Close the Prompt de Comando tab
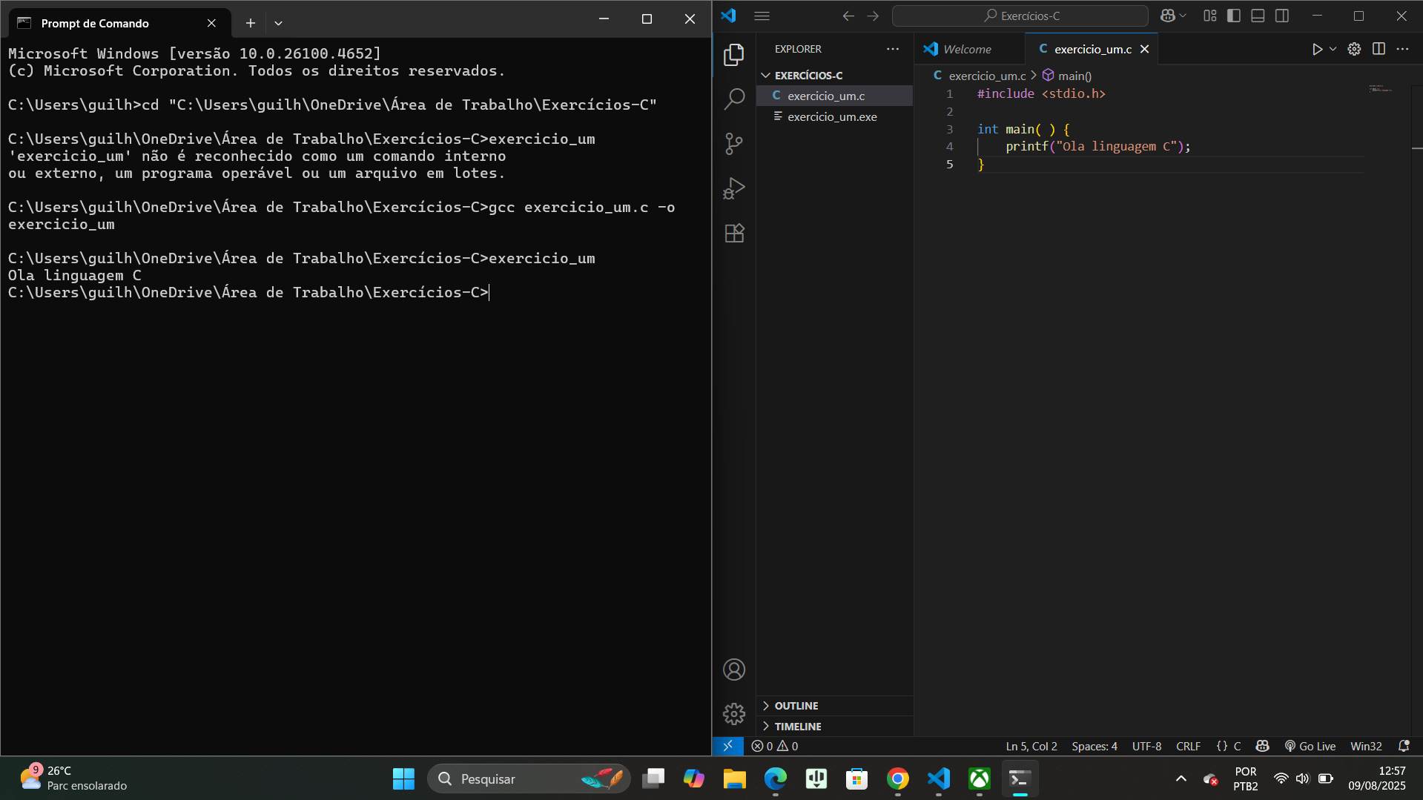This screenshot has height=800, width=1423. [211, 23]
